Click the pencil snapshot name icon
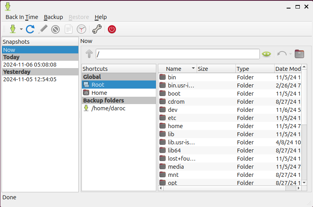 click(43, 29)
